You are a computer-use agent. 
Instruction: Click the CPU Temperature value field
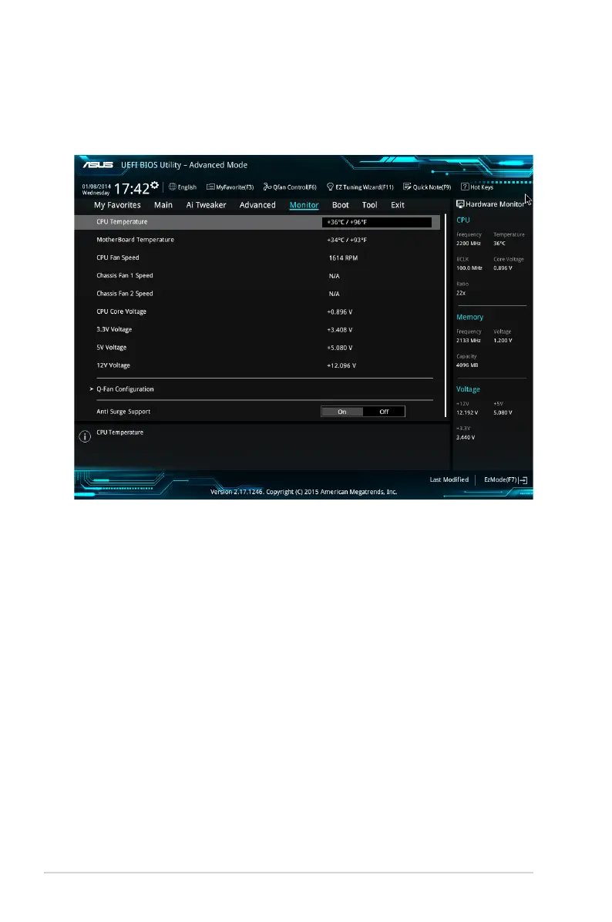[377, 222]
